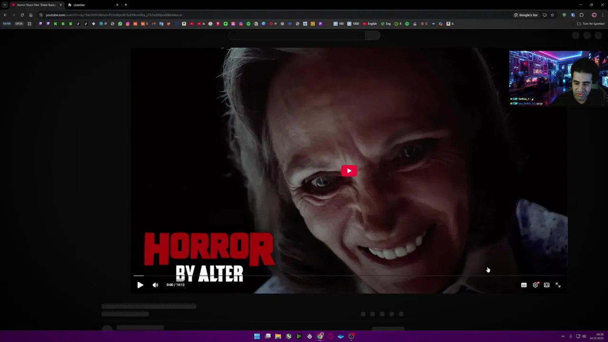Image resolution: width=608 pixels, height=342 pixels.
Task: Reload the current page
Action: 22,15
